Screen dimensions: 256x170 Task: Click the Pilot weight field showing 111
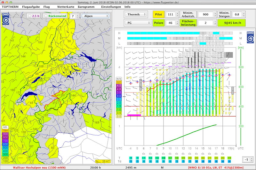171,14
